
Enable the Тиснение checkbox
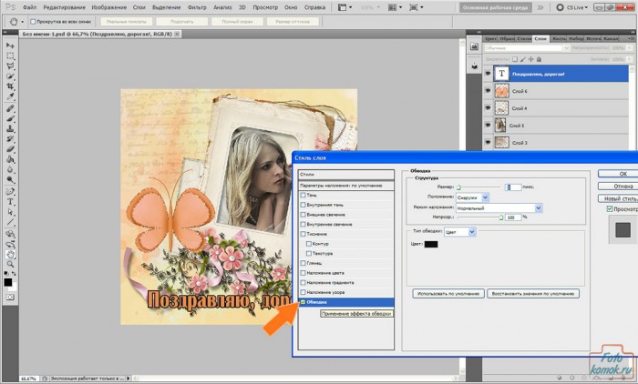click(x=303, y=234)
